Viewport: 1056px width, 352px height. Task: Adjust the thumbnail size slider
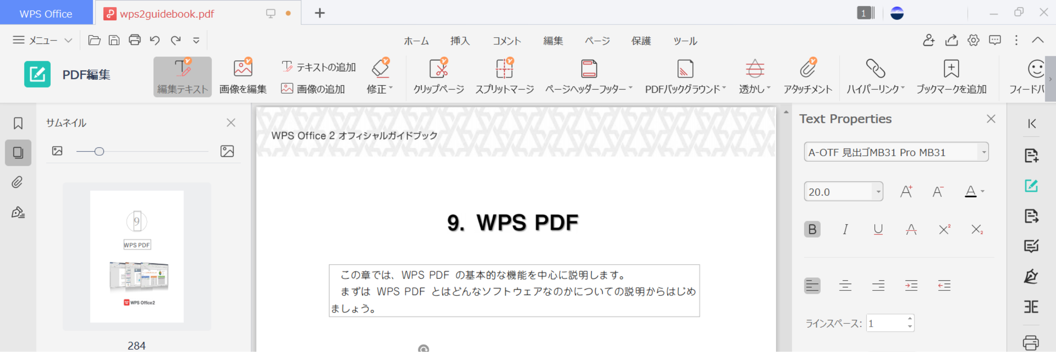tap(99, 152)
